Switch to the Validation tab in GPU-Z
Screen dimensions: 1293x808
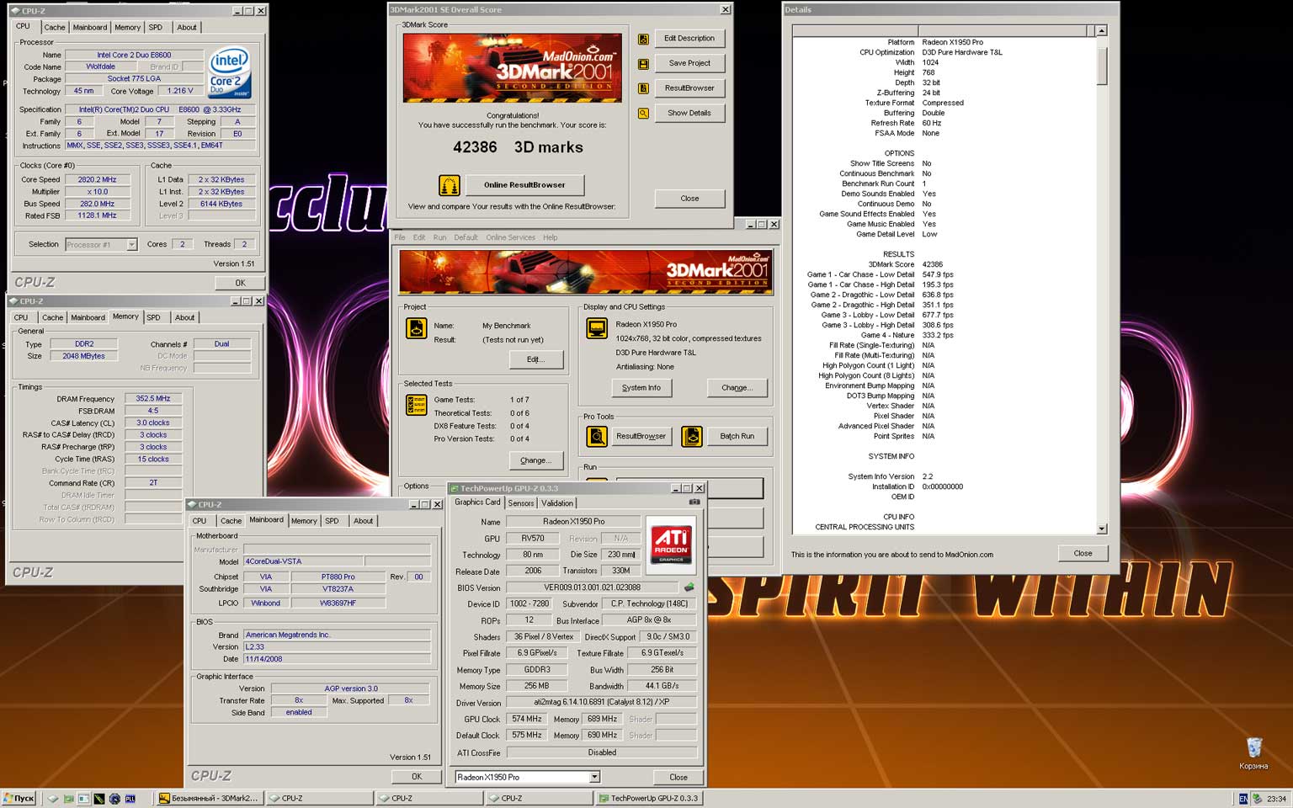coord(557,503)
